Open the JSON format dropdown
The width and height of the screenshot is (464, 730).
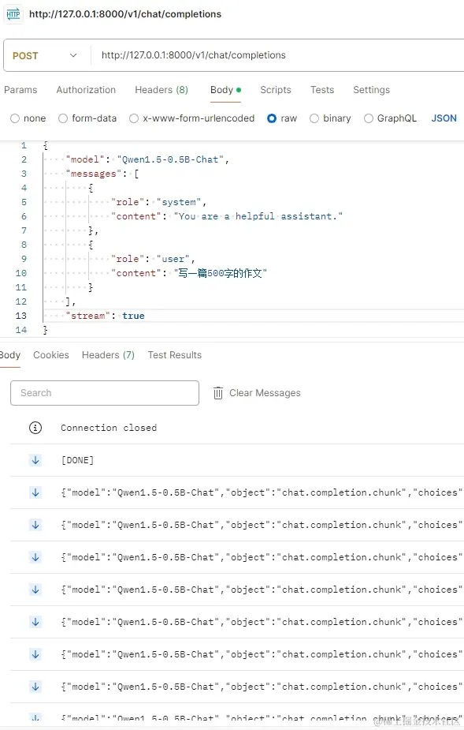click(x=443, y=118)
